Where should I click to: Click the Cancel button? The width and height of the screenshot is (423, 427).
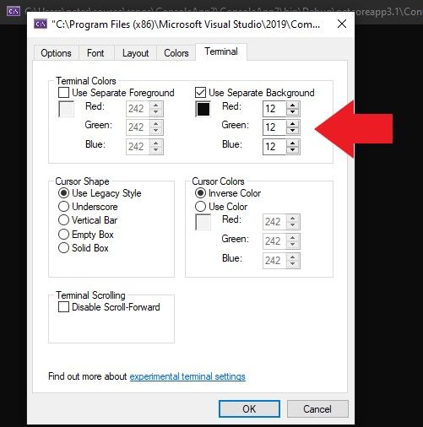tap(317, 408)
